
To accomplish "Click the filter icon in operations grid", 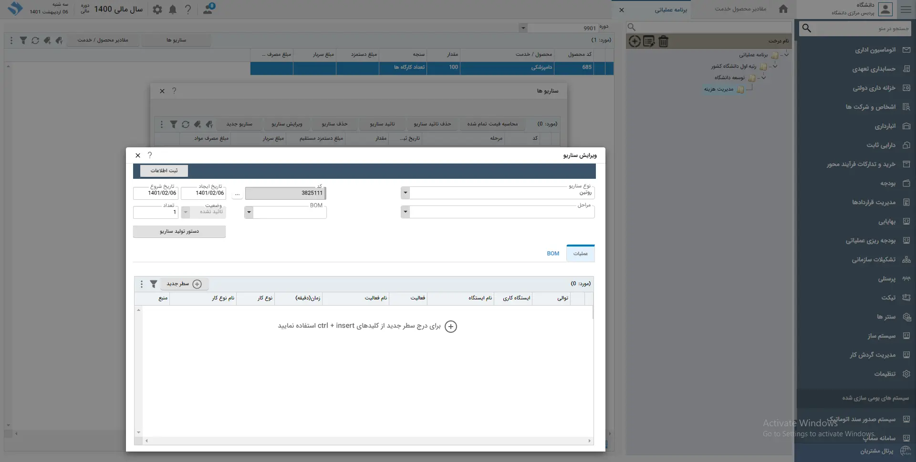I will point(154,284).
